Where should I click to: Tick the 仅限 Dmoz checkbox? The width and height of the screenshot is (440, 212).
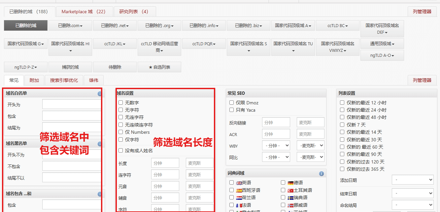click(x=232, y=103)
